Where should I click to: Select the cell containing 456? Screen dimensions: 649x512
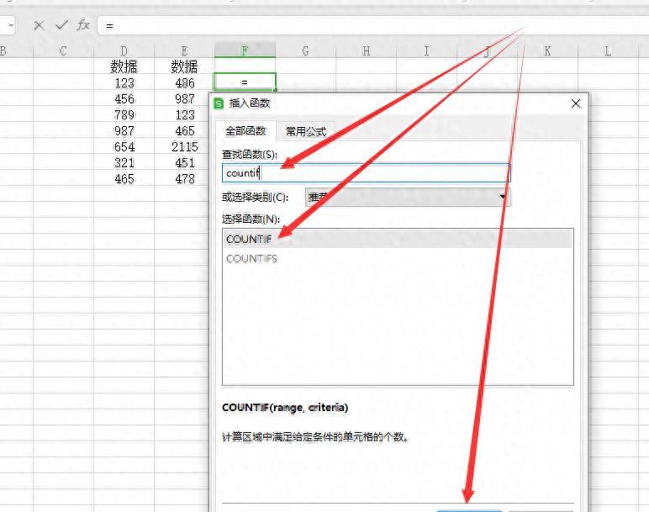click(x=124, y=99)
